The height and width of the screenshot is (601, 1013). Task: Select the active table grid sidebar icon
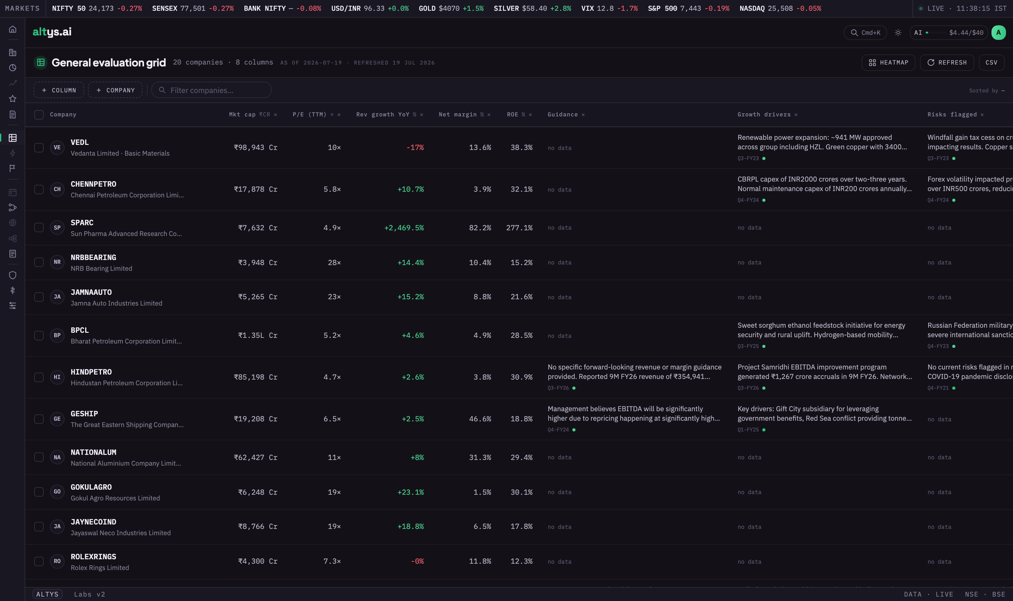tap(13, 138)
